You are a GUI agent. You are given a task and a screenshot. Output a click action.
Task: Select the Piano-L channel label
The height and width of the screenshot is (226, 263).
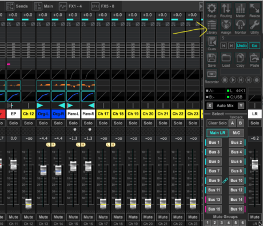73,114
